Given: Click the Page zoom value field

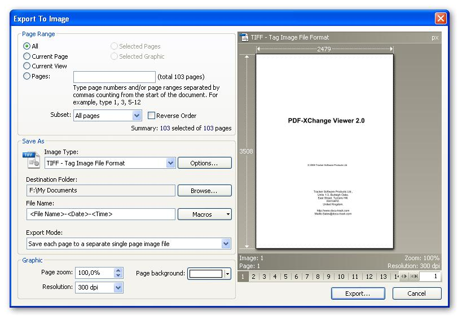Looking at the screenshot, I should [x=95, y=273].
